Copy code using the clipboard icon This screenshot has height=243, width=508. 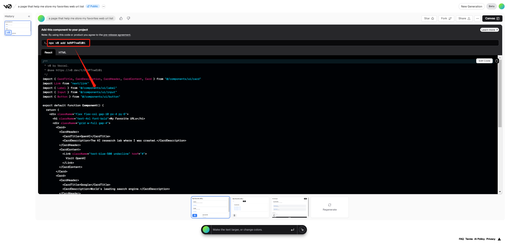(x=497, y=61)
